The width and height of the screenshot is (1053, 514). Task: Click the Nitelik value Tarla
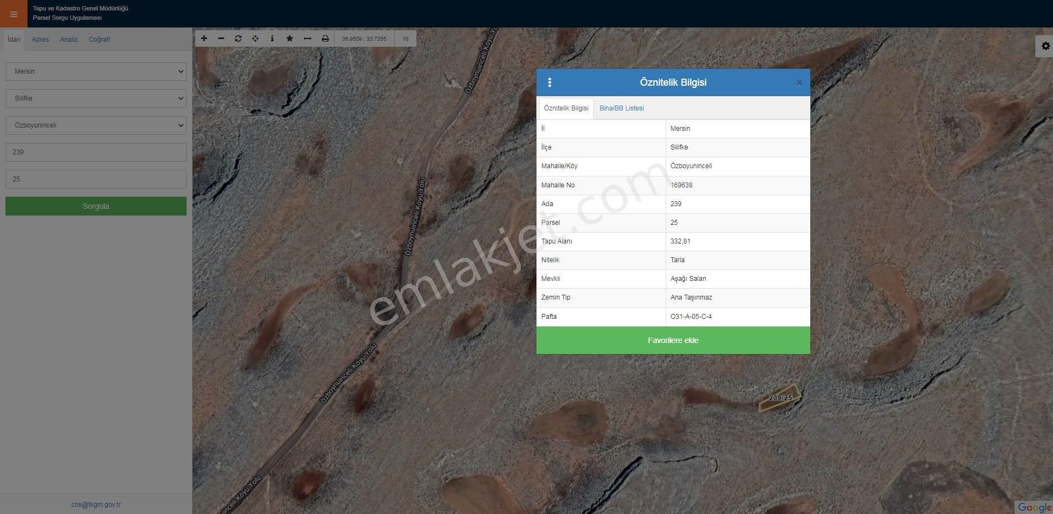click(677, 260)
